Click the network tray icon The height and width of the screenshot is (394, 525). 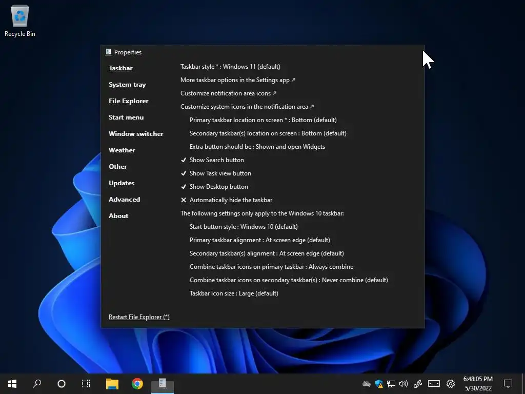391,384
